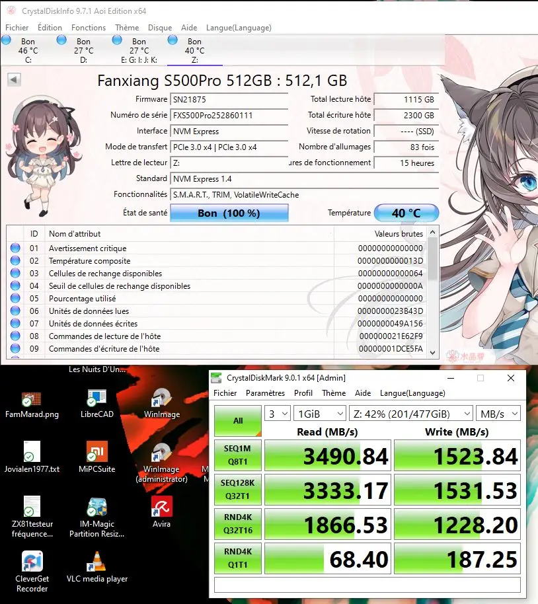Click Fonctionnalités field S.M.A.R.T., TRIM

coord(305,195)
